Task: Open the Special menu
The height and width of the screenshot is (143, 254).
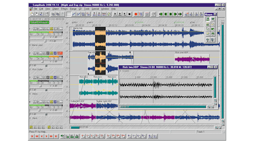Action: (95, 9)
